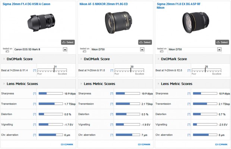Expand the Nikon D750 dropdown in the middle column
This screenshot has width=231, height=149.
(x=142, y=49)
